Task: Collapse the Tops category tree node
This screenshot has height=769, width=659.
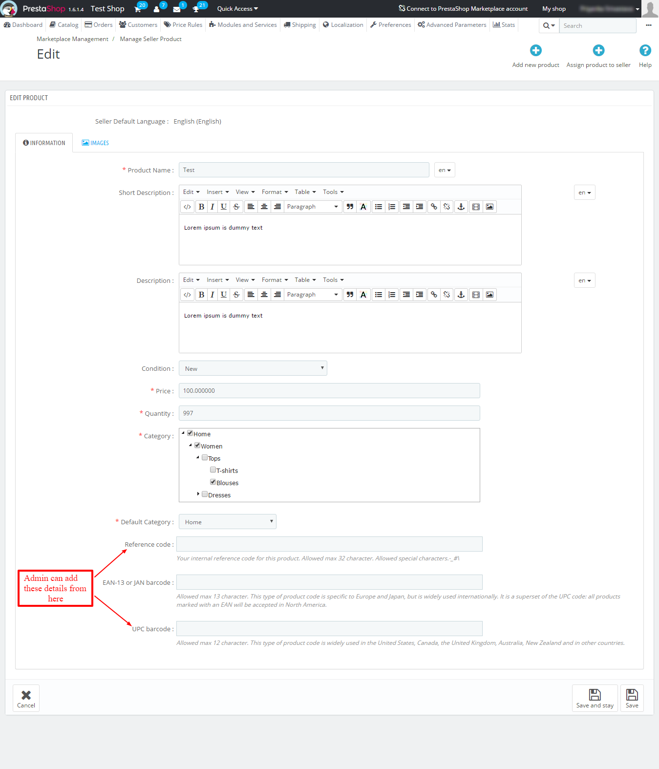Action: tap(198, 457)
